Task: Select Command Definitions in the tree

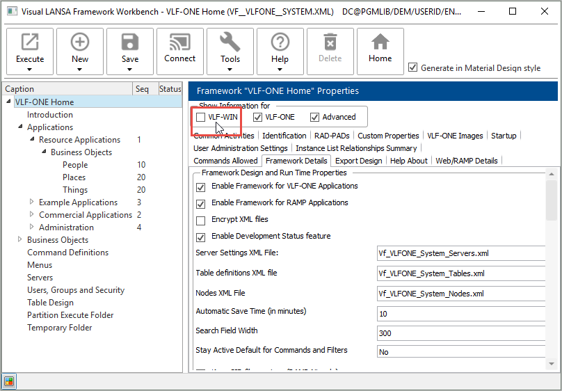Action: (67, 253)
